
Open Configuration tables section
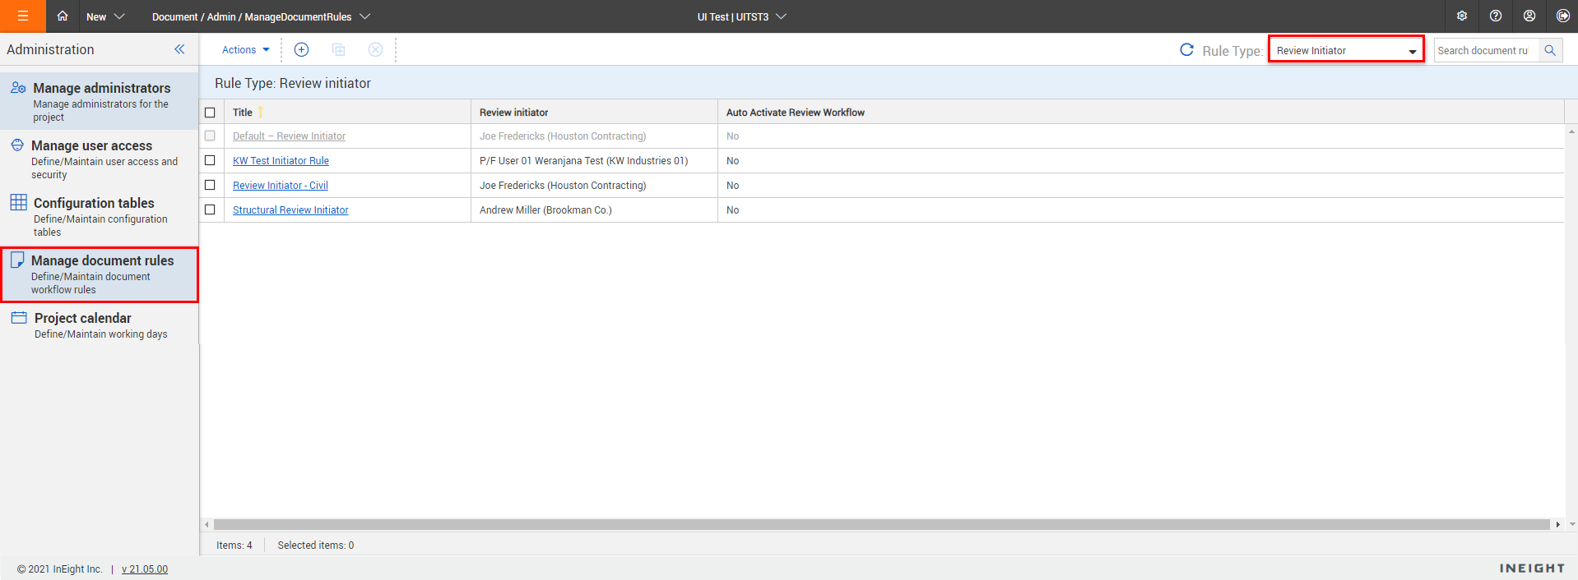coord(94,204)
